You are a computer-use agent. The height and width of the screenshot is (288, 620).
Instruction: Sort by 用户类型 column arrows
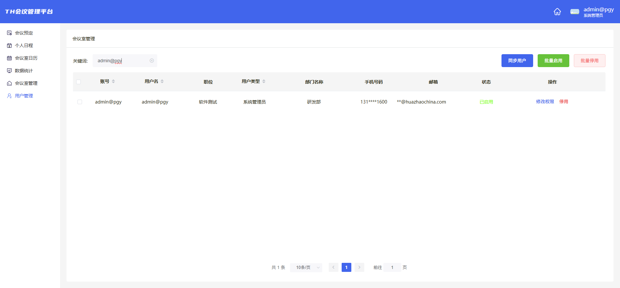coord(264,81)
